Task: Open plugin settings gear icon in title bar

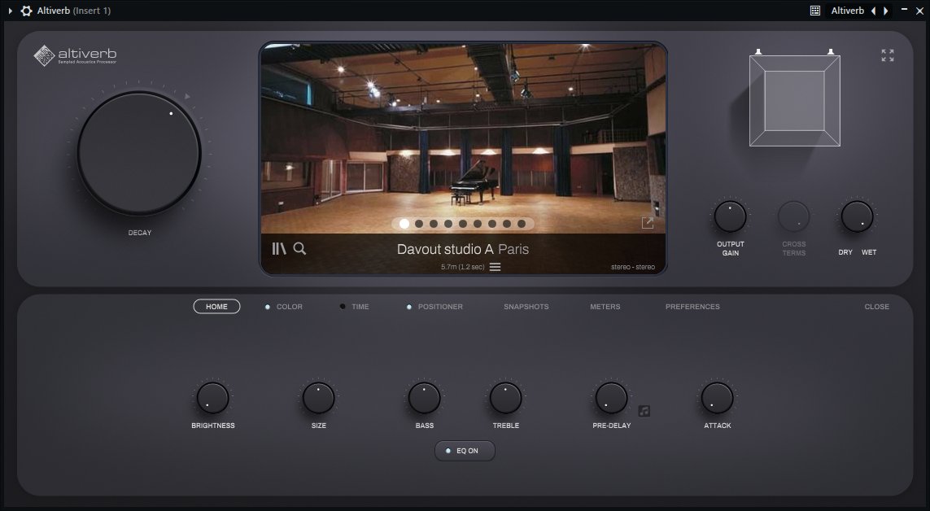Action: pyautogui.click(x=26, y=11)
